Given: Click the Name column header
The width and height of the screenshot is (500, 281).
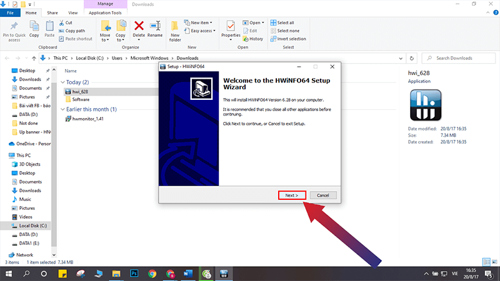Looking at the screenshot, I should point(71,71).
